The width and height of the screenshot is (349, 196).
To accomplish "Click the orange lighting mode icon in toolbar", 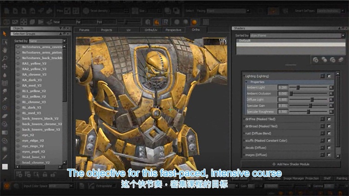I will point(157,22).
